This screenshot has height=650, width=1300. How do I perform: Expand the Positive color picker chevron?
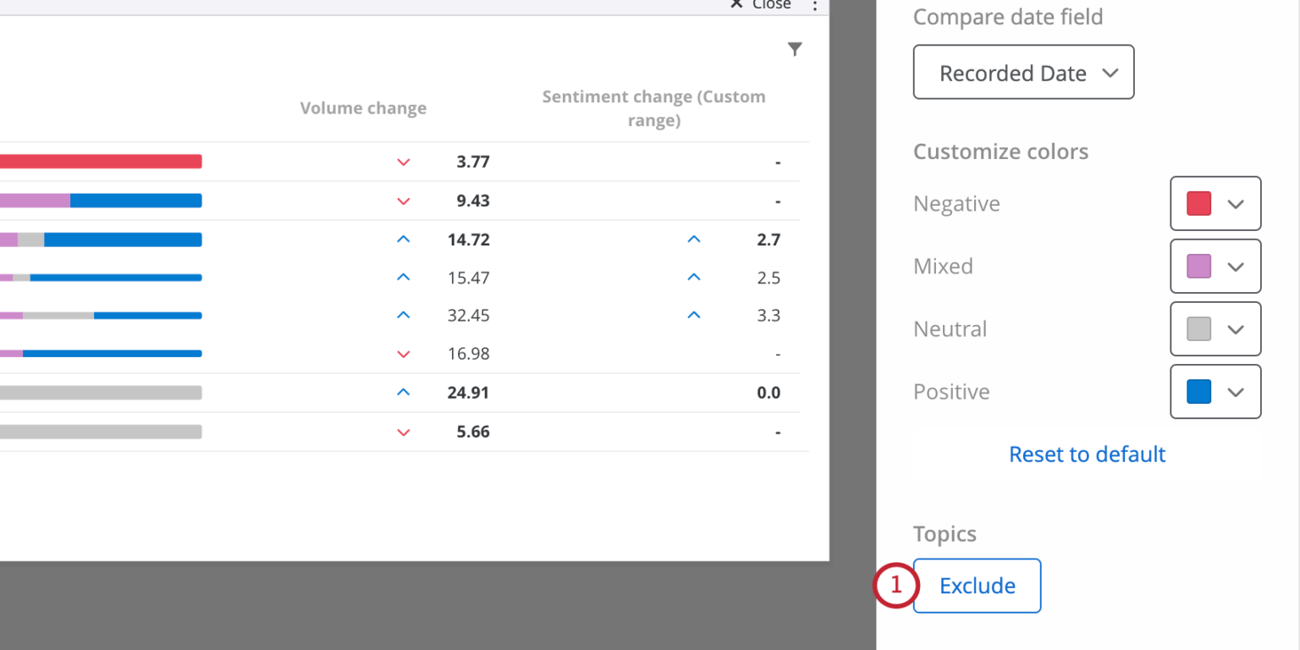pyautogui.click(x=1235, y=391)
